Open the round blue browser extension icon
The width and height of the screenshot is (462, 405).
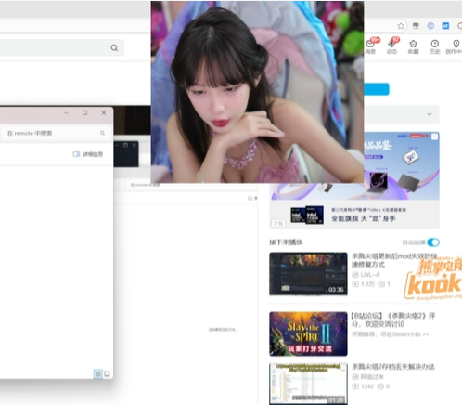point(430,26)
